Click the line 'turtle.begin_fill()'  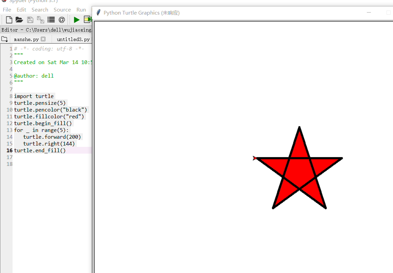tap(43, 123)
